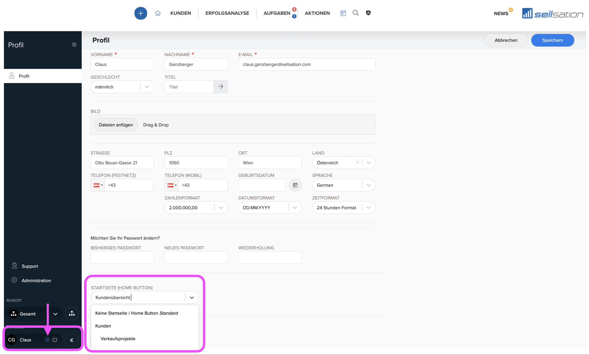Click the sellsation logo
Viewport: 589px width, 355px height.
[553, 14]
